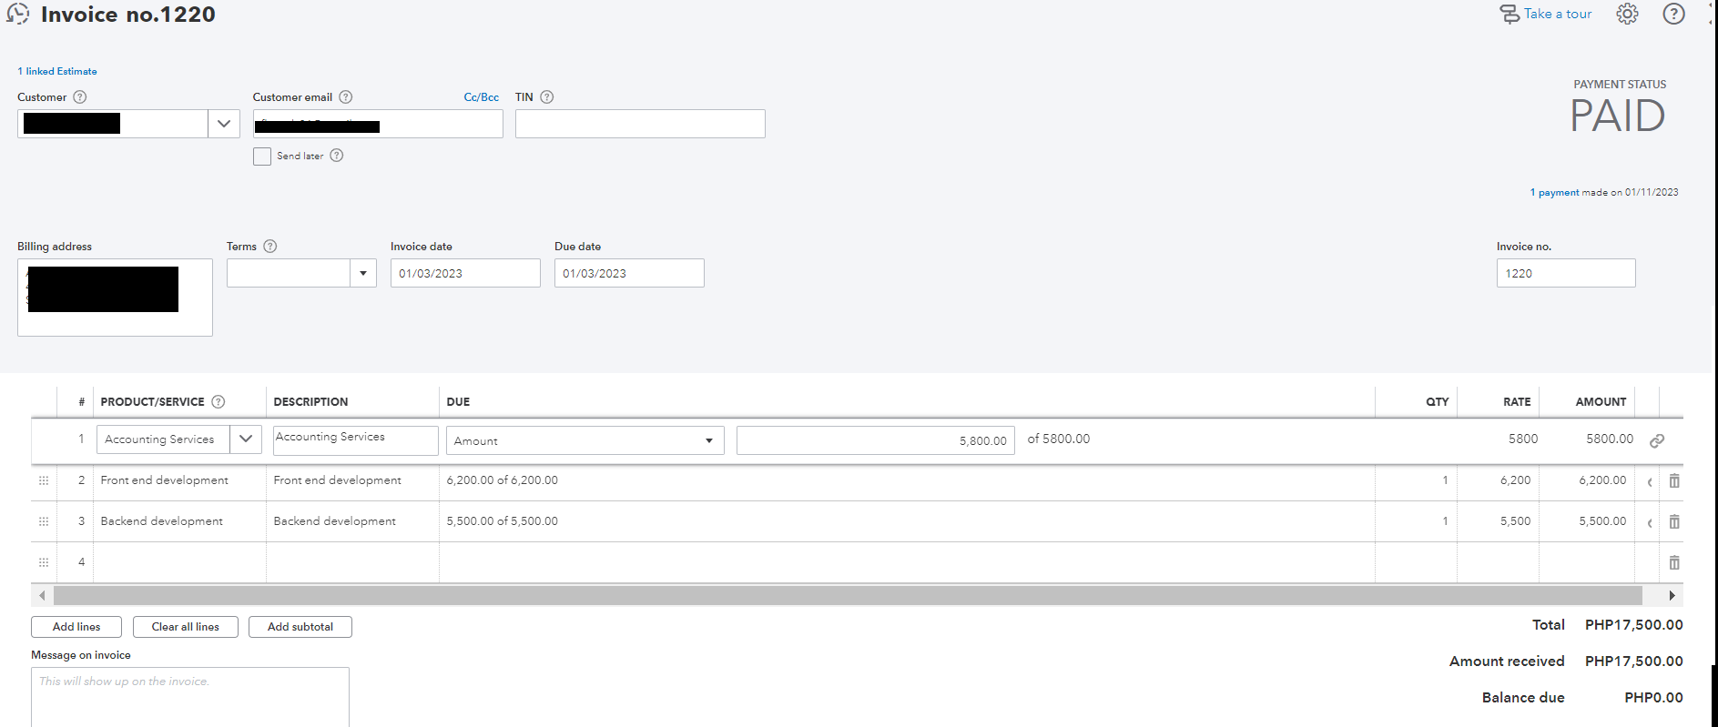The width and height of the screenshot is (1718, 727).
Task: Click the Invoice no. field showing 1220
Action: pyautogui.click(x=1566, y=273)
